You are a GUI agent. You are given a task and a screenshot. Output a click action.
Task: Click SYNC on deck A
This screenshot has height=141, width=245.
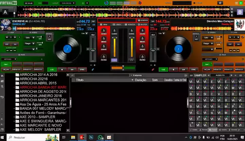click(x=82, y=69)
